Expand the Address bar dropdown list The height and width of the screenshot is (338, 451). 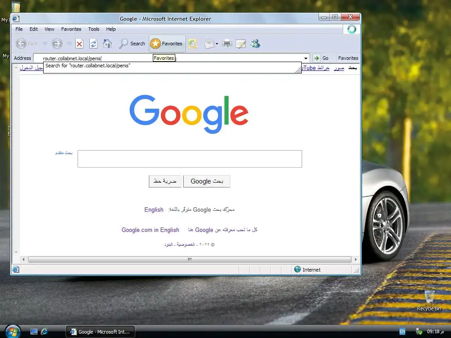[306, 59]
